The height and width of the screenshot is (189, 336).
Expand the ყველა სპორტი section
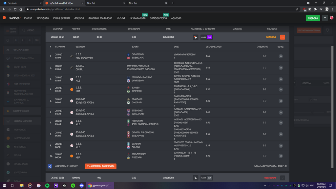pyautogui.click(x=23, y=121)
